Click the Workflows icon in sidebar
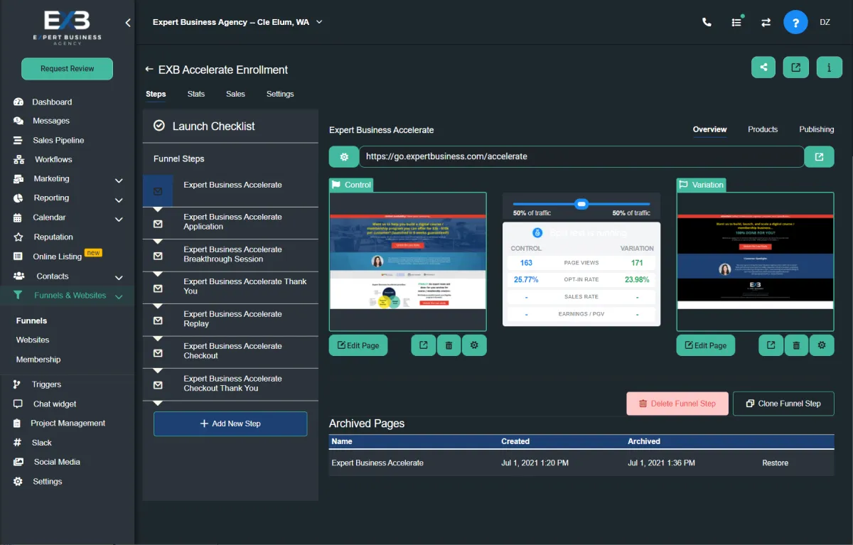This screenshot has height=545, width=853. click(18, 159)
